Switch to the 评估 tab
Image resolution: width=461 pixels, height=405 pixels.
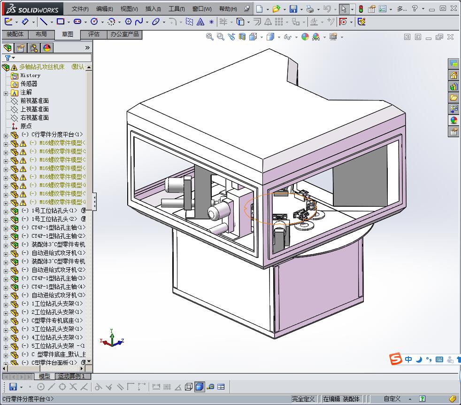point(94,34)
